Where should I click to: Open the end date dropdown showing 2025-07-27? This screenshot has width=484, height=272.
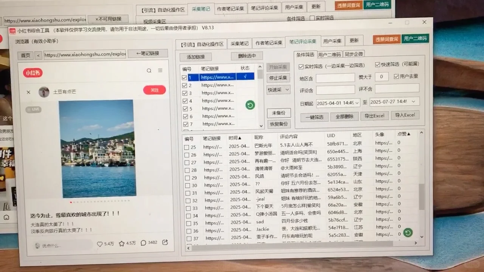[414, 102]
